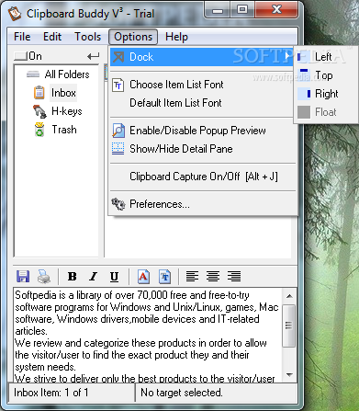Select Choose Item List Font
The height and width of the screenshot is (411, 359).
click(x=201, y=85)
